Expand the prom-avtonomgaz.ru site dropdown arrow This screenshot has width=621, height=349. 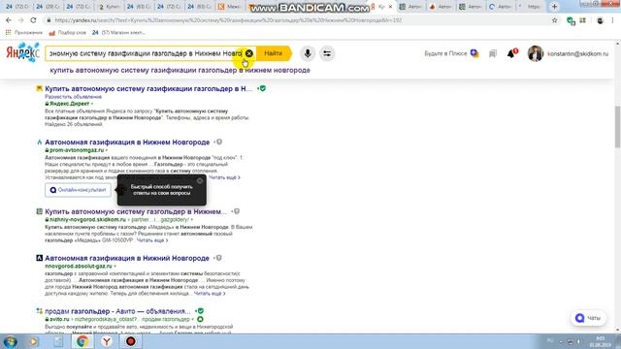[107, 150]
